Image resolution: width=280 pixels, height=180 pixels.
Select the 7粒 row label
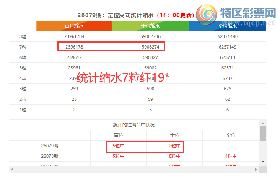click(x=23, y=47)
